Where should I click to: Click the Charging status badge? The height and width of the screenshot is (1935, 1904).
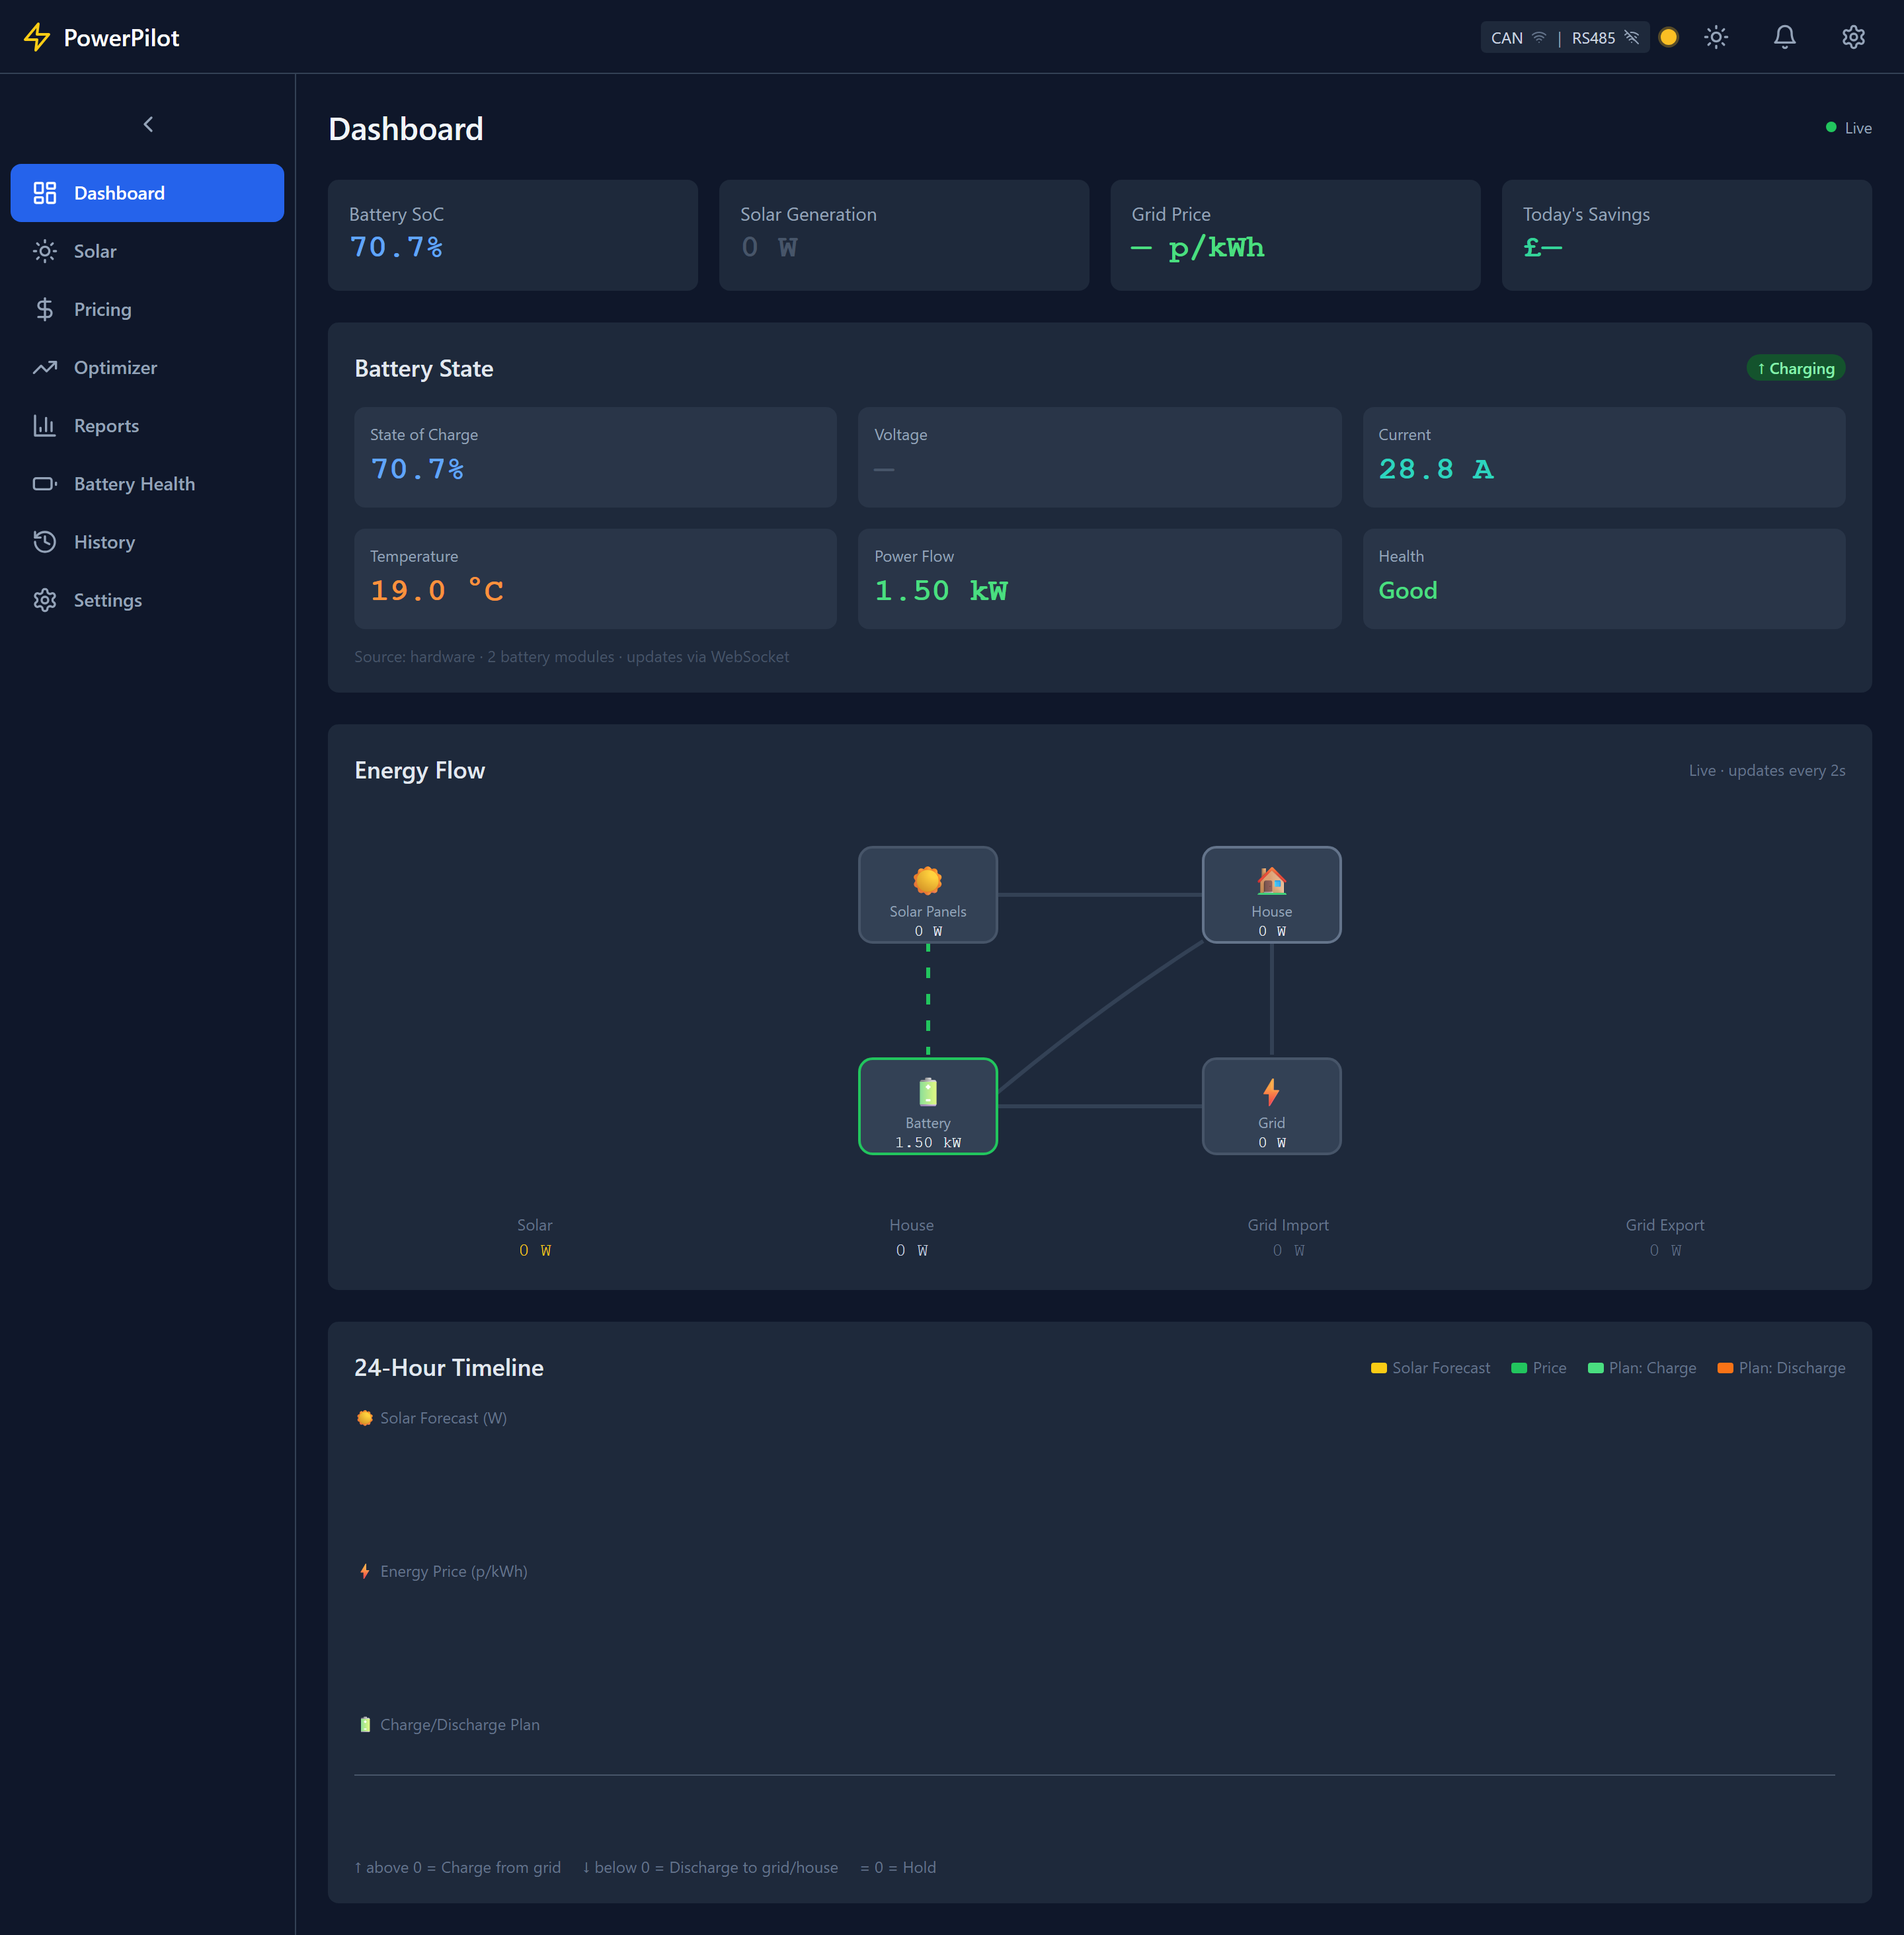(x=1796, y=368)
